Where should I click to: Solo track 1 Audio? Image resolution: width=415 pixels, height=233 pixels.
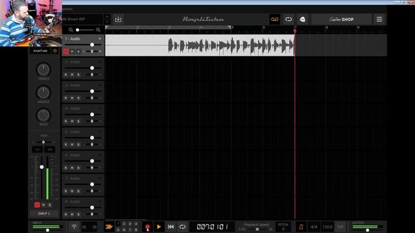[78, 52]
